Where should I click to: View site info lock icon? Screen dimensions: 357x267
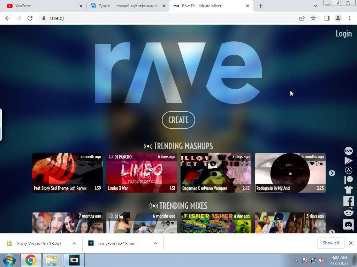coord(44,18)
